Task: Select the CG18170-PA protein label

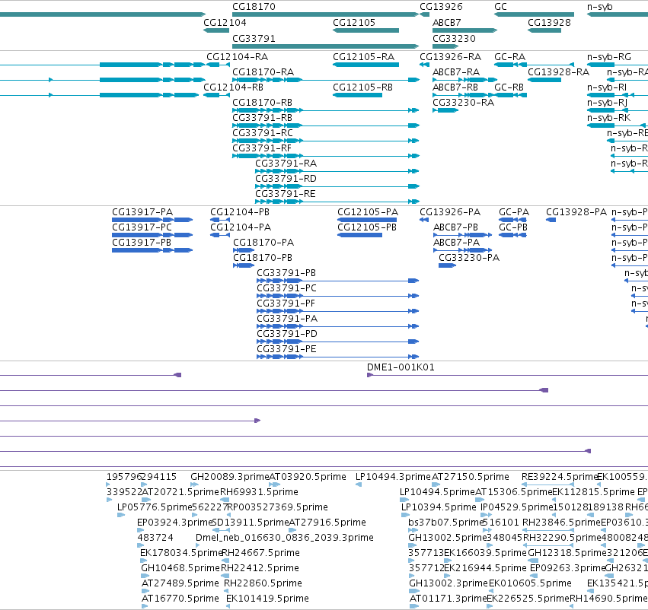Action: tap(263, 243)
